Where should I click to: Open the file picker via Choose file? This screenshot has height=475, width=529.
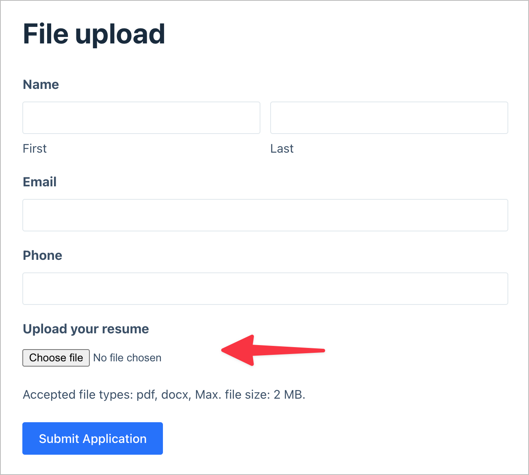point(56,358)
